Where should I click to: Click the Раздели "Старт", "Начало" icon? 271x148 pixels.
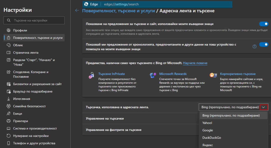8,60
